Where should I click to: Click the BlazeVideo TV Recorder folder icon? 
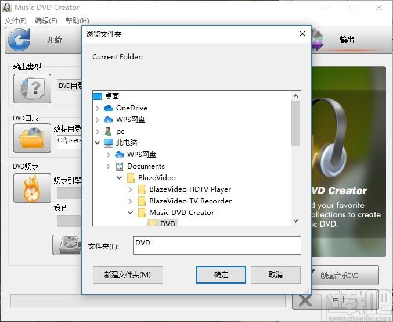click(x=142, y=201)
